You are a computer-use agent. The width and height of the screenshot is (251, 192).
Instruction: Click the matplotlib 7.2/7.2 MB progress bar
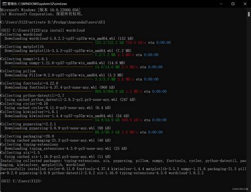[52, 55]
